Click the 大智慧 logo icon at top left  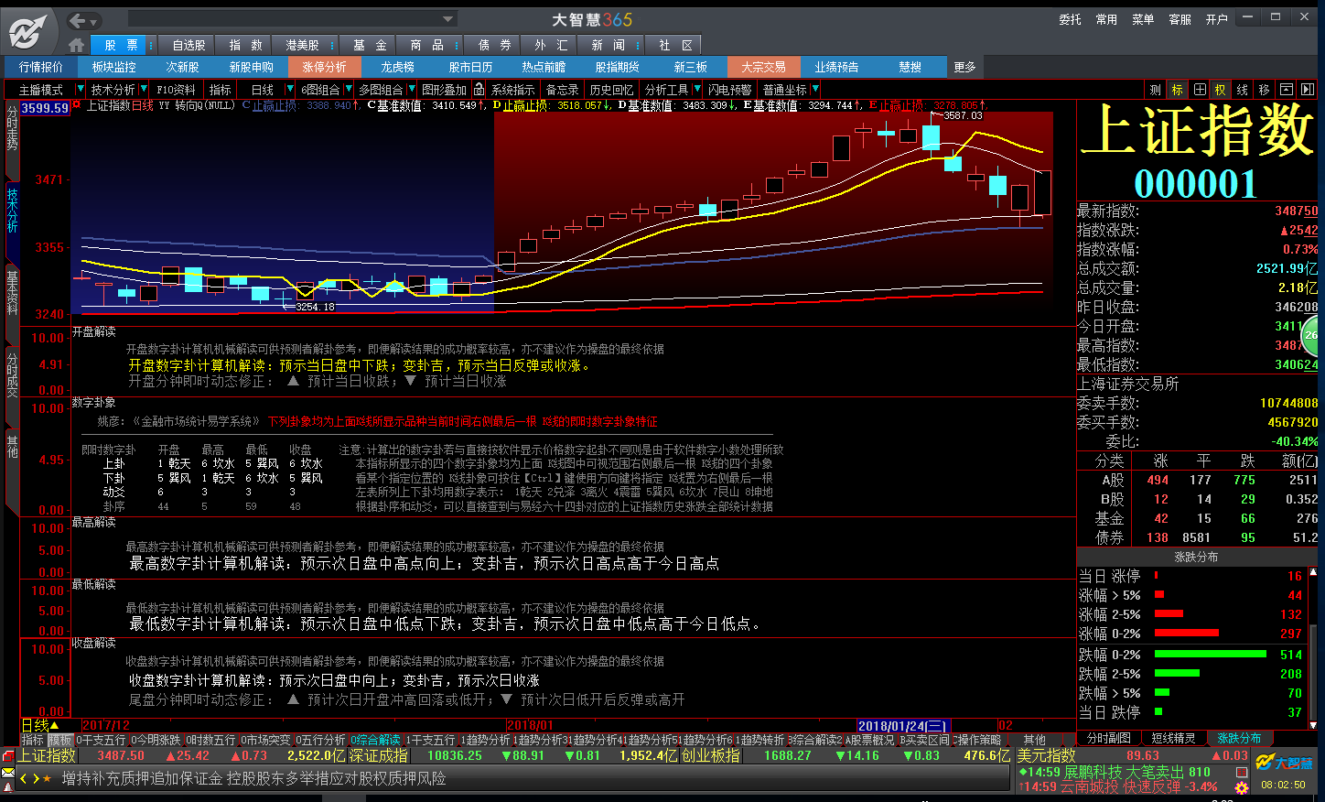pos(27,32)
